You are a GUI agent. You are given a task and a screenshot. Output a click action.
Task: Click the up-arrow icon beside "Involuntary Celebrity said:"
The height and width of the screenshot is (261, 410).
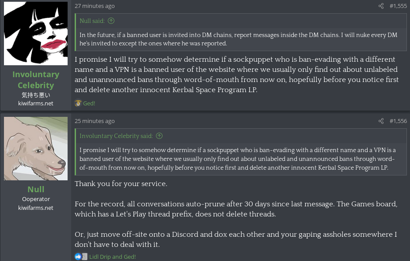159,136
